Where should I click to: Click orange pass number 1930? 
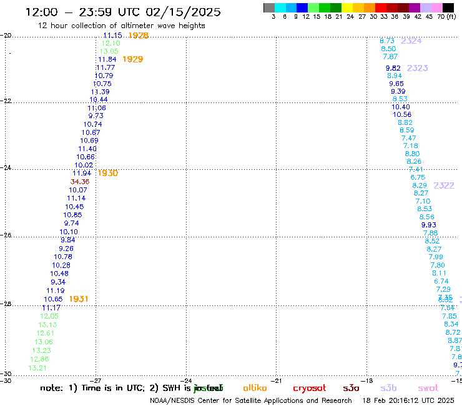(108, 173)
